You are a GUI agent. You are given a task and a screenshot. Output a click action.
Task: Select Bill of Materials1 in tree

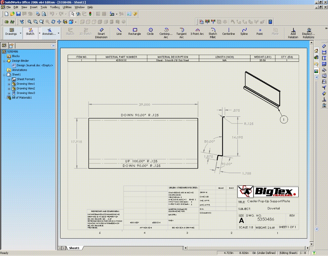22,98
